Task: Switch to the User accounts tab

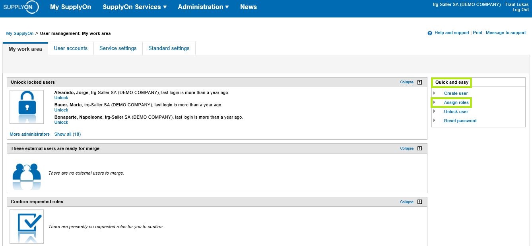Action: [71, 48]
